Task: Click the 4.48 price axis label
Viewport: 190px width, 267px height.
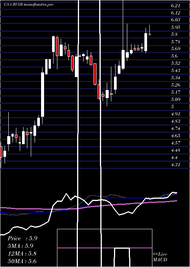Action: 176,150
